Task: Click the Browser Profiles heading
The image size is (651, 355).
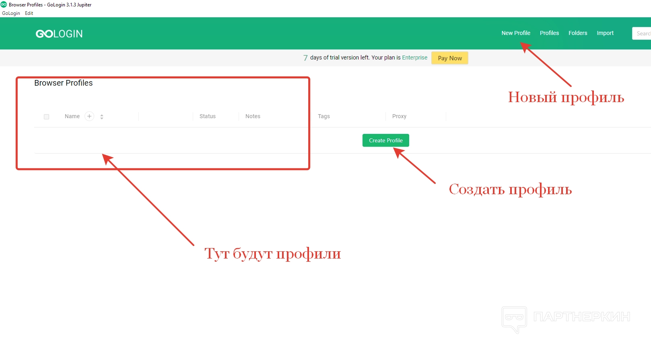Action: coord(64,83)
